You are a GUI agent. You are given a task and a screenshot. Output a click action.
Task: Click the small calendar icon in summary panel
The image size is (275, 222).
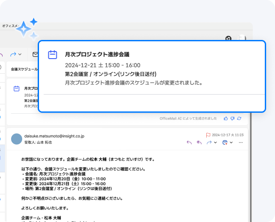coord(16,89)
